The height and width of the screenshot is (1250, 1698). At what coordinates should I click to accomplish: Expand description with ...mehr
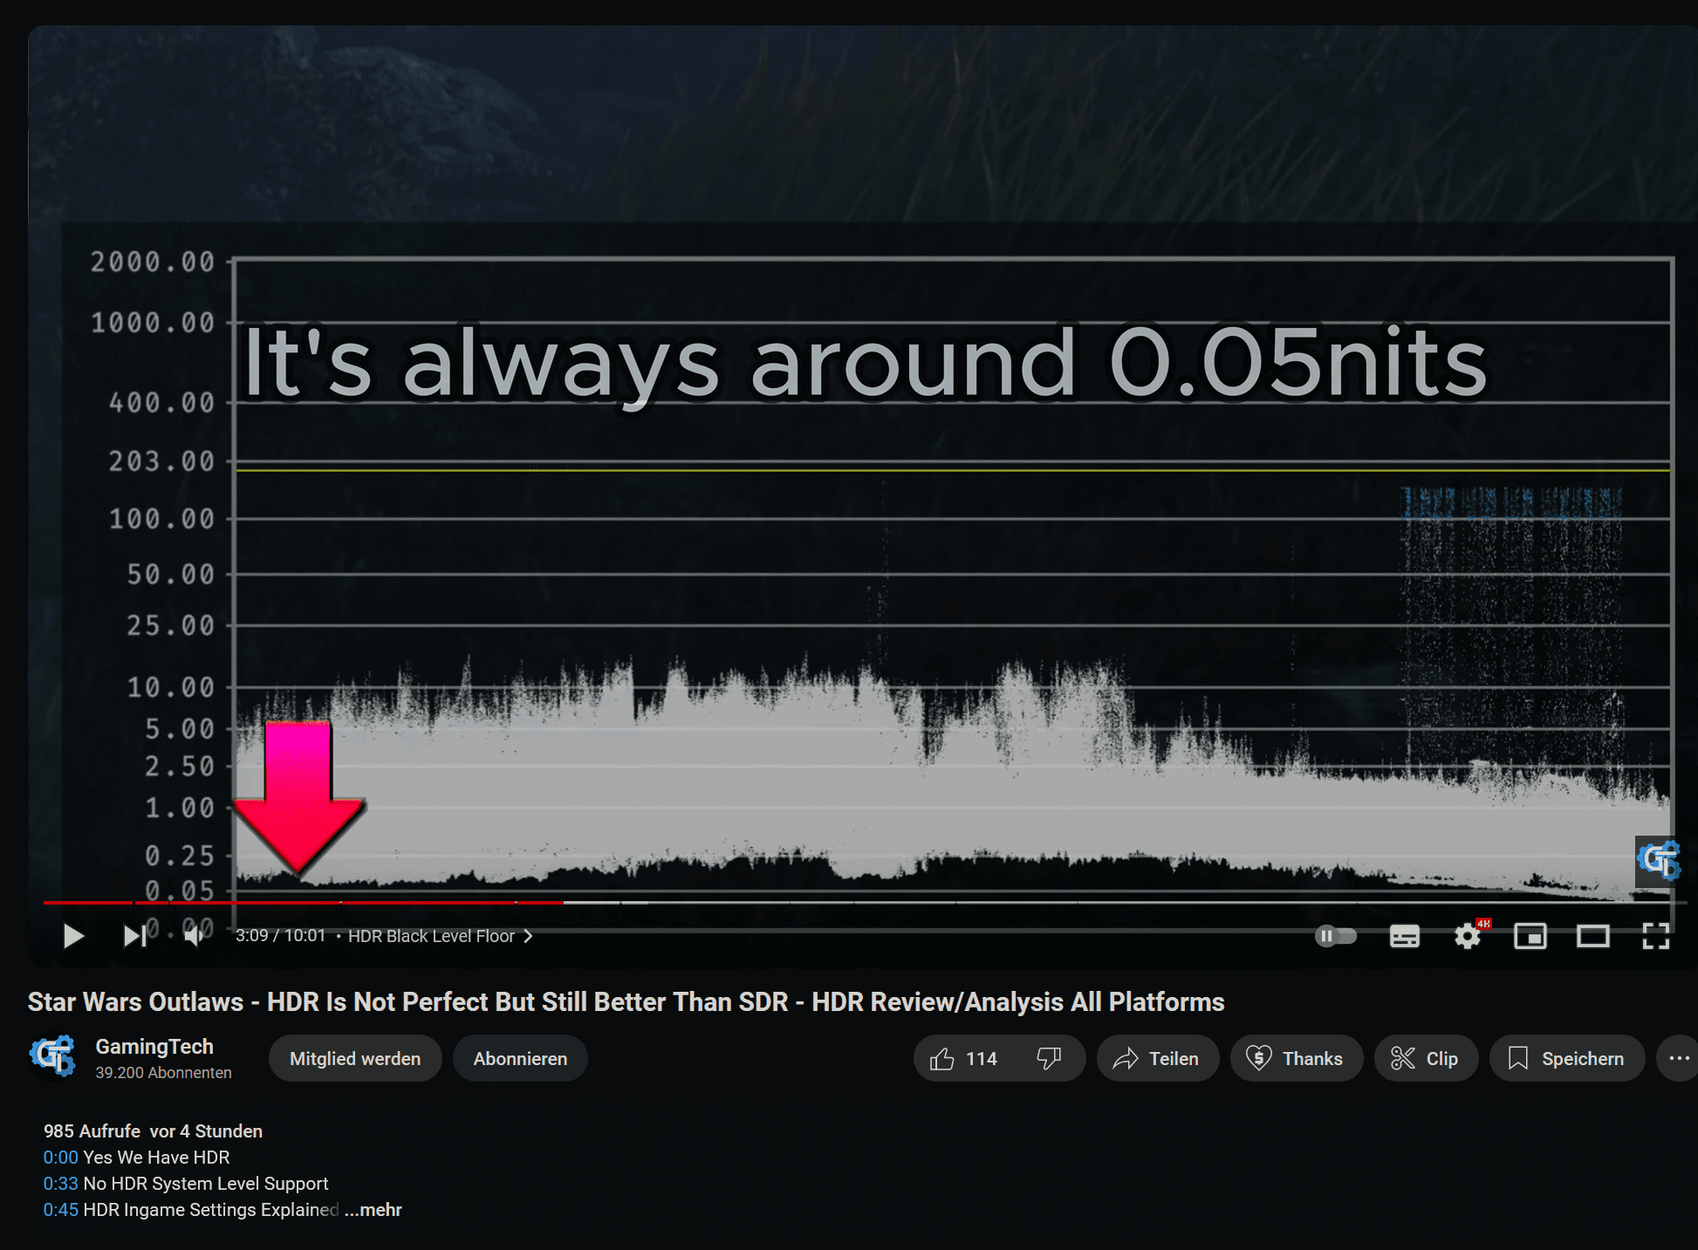[373, 1210]
